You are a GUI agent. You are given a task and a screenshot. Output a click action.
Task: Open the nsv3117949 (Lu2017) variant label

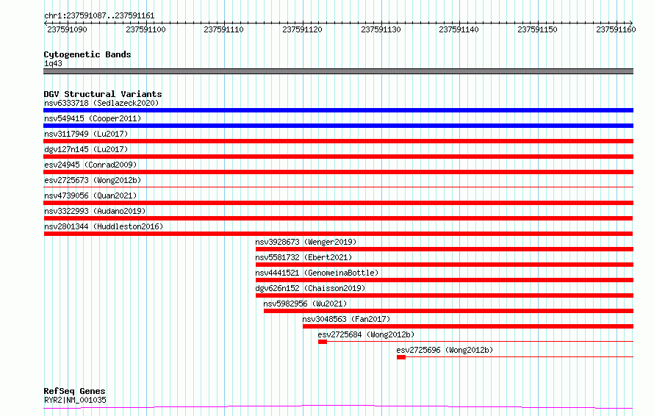(x=86, y=134)
